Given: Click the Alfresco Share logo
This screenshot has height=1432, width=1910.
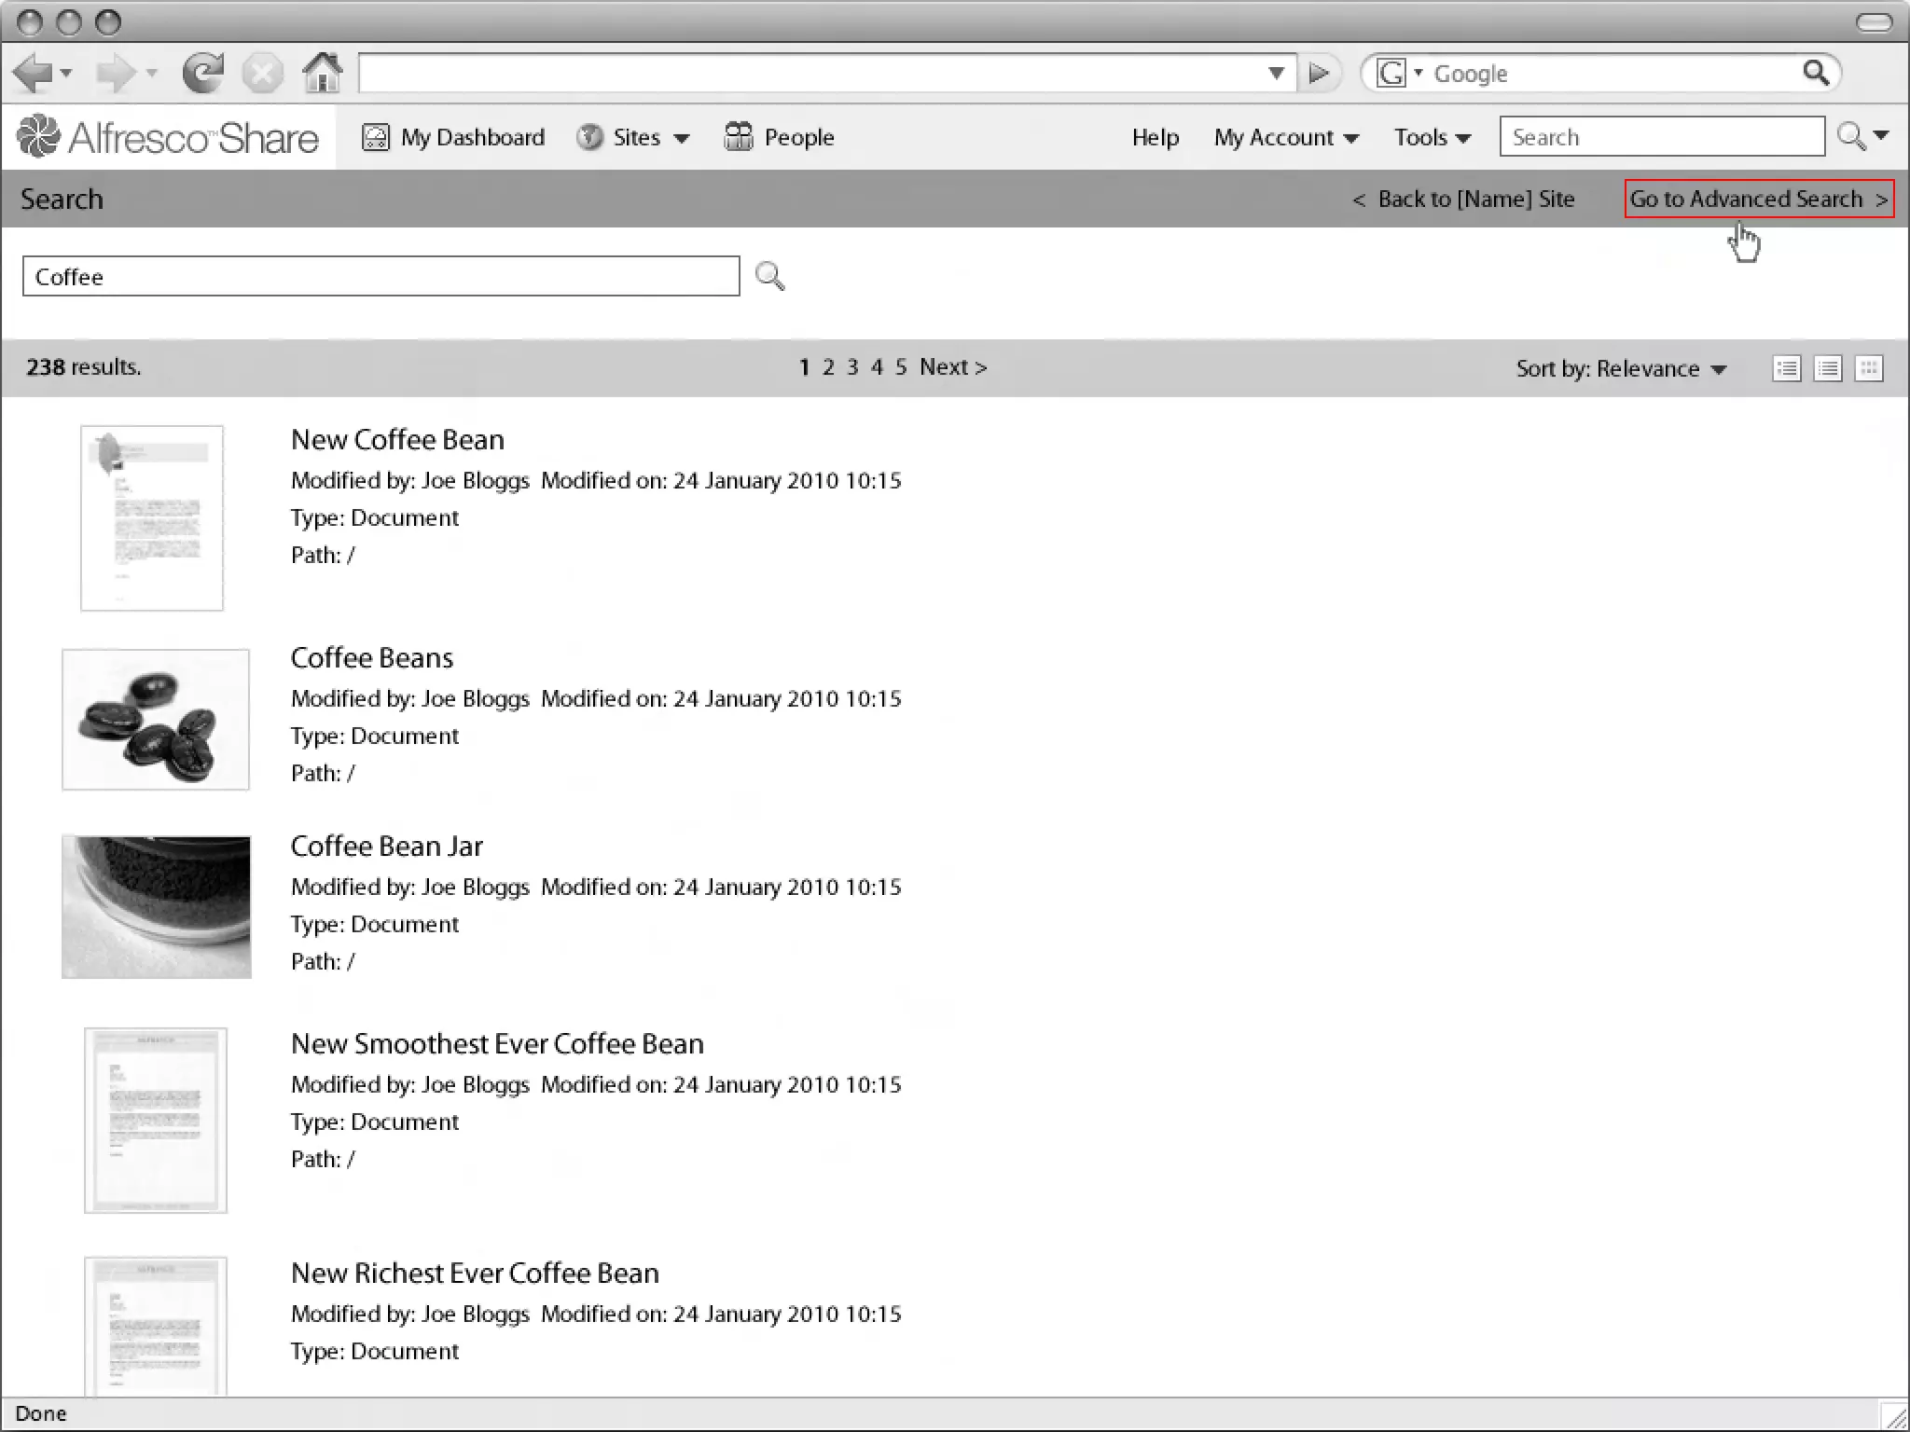Looking at the screenshot, I should point(168,137).
